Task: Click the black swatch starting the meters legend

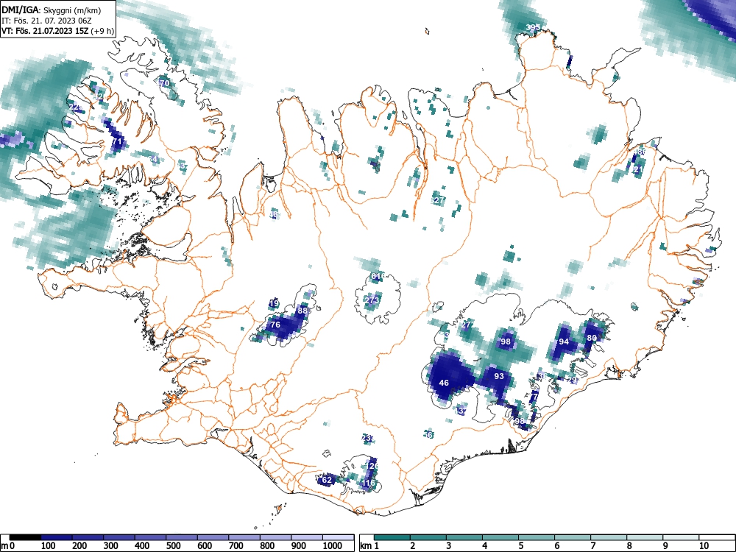Action: tap(25, 537)
